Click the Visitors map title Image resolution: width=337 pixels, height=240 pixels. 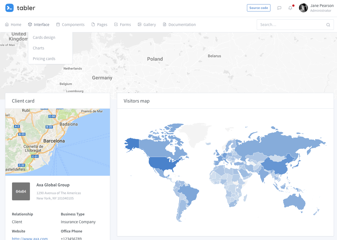137,101
